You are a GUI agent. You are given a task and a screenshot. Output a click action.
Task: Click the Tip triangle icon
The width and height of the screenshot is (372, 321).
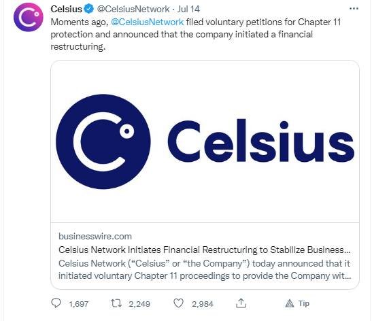290,303
